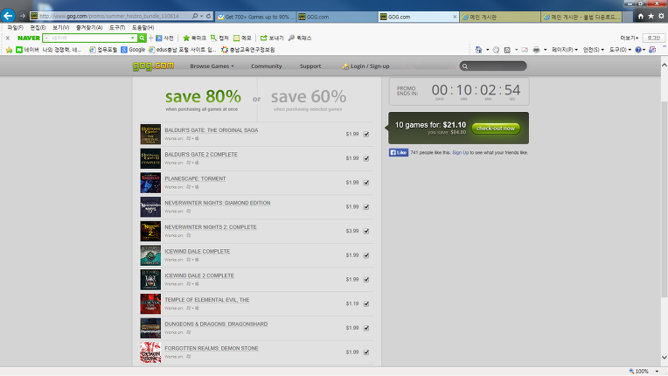
Task: Uncheck Dungeons & Dragons: Dragonshard checkbox
Action: [366, 328]
